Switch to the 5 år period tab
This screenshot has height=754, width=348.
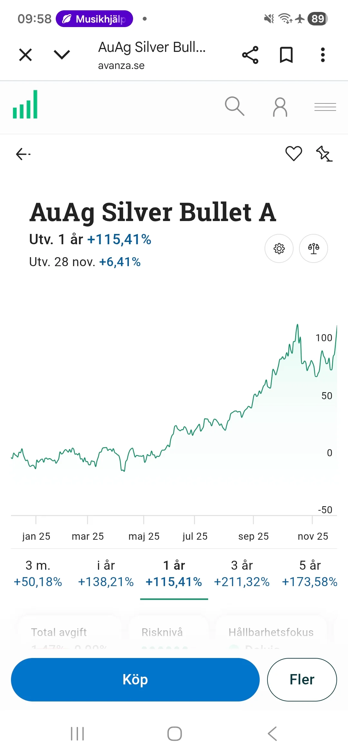click(x=310, y=574)
